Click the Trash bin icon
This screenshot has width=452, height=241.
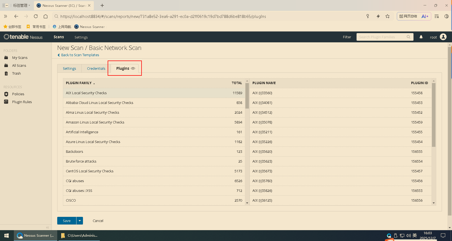pos(6,74)
